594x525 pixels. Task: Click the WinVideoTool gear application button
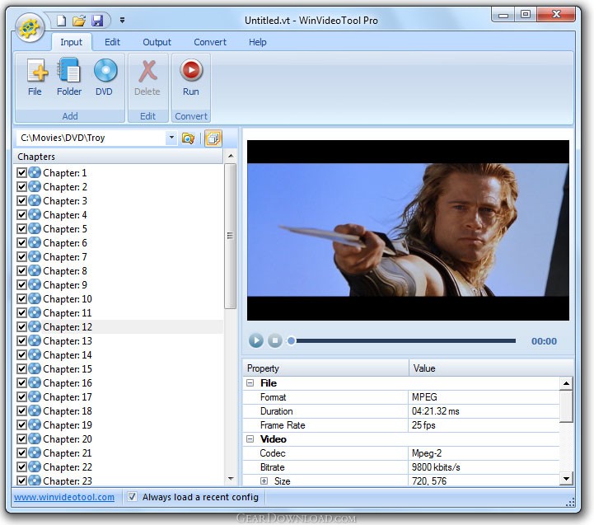(x=30, y=27)
